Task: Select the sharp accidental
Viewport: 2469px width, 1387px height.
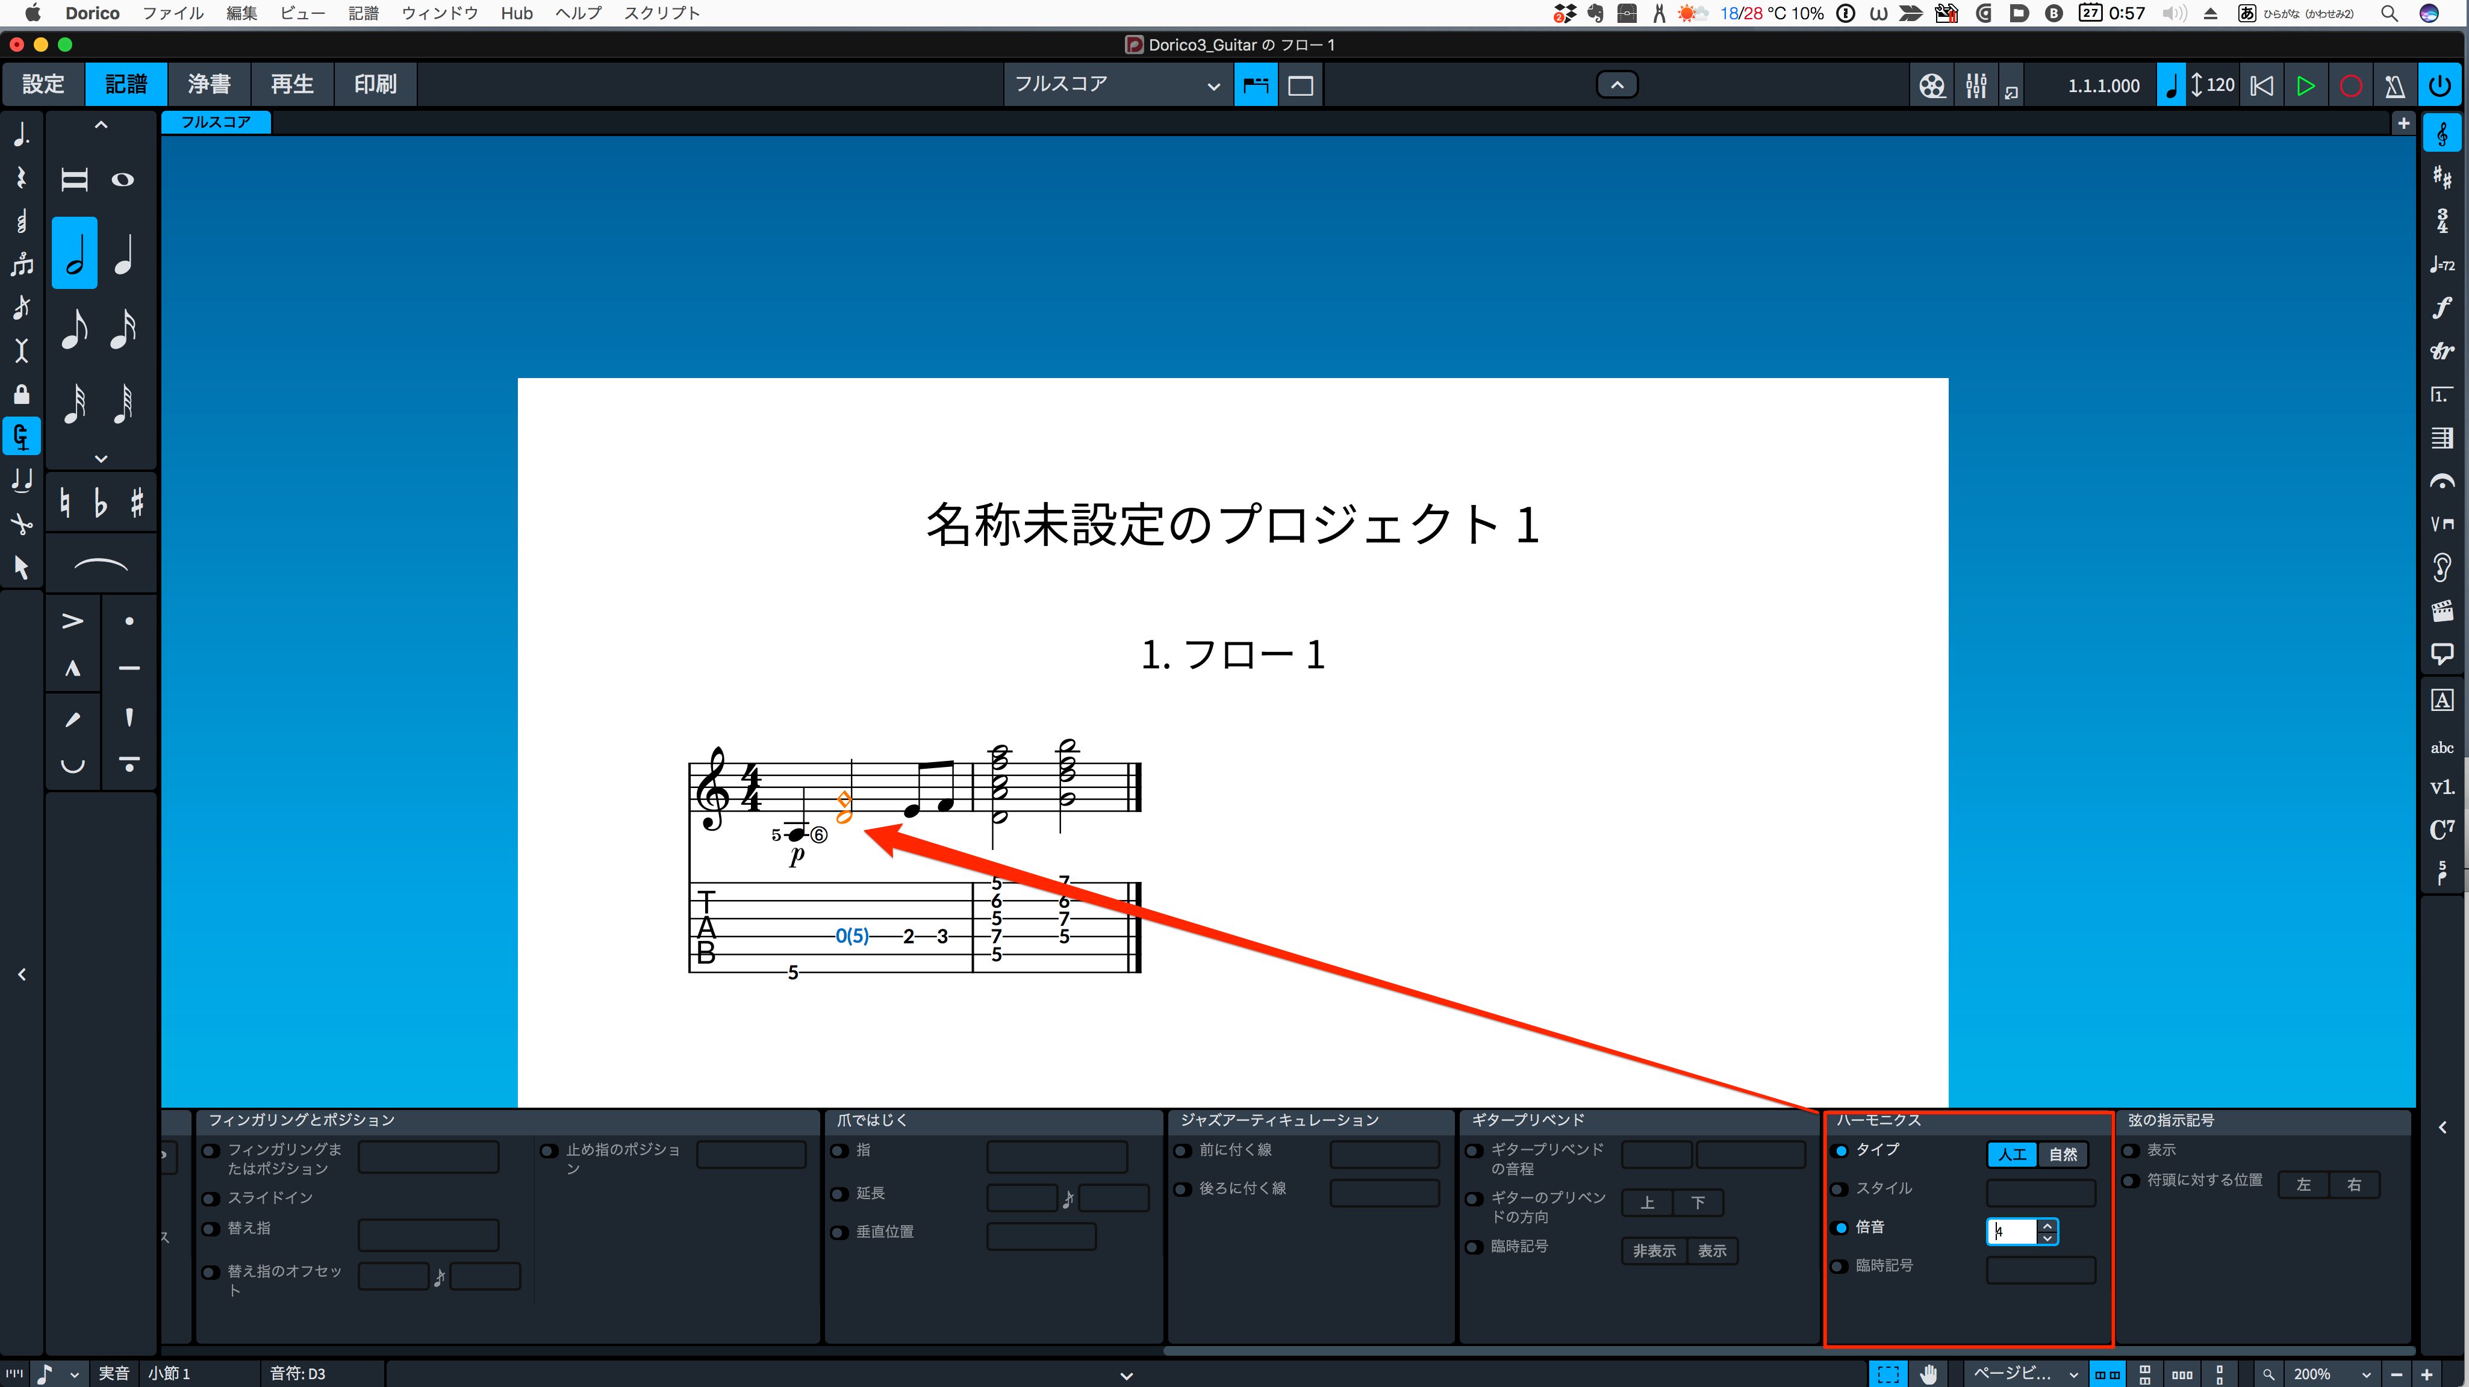Action: point(137,502)
